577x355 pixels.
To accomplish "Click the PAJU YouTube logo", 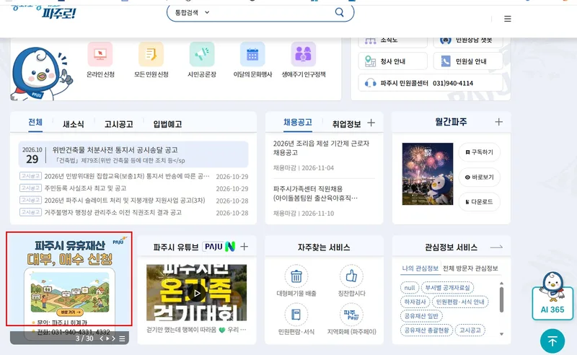I will (213, 246).
